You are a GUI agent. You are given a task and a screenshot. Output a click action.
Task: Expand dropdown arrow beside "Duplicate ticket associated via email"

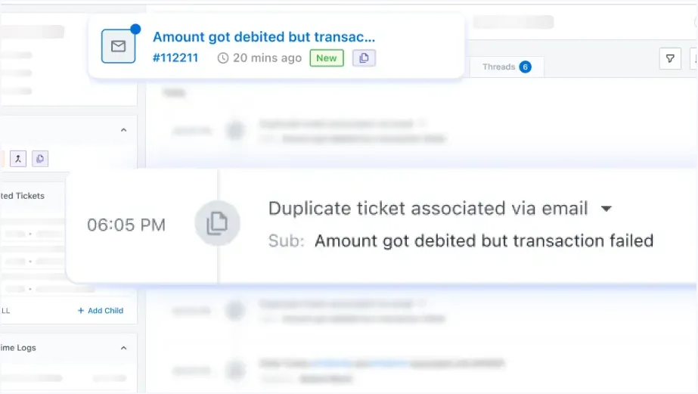[606, 209]
